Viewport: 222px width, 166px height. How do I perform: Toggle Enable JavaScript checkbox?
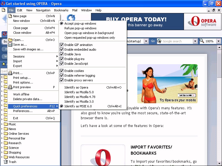[x=62, y=64]
